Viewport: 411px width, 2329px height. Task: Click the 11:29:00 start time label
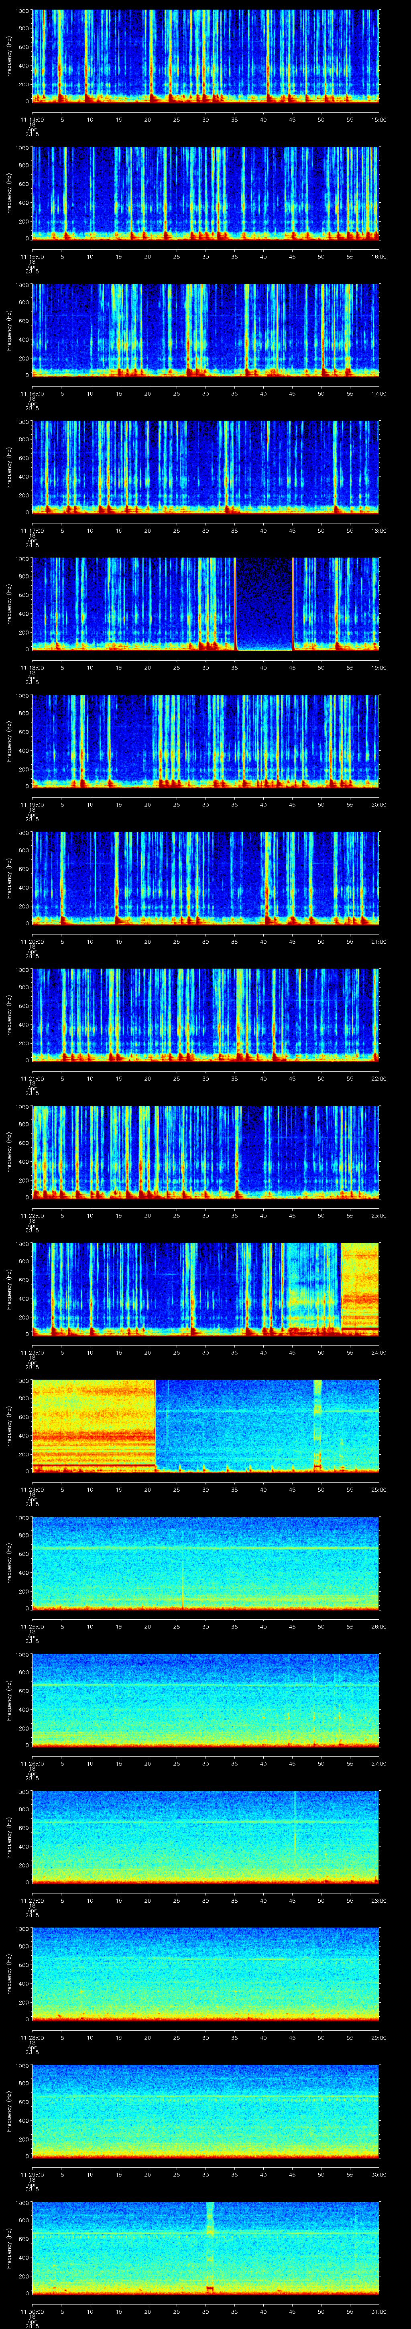pyautogui.click(x=32, y=2174)
